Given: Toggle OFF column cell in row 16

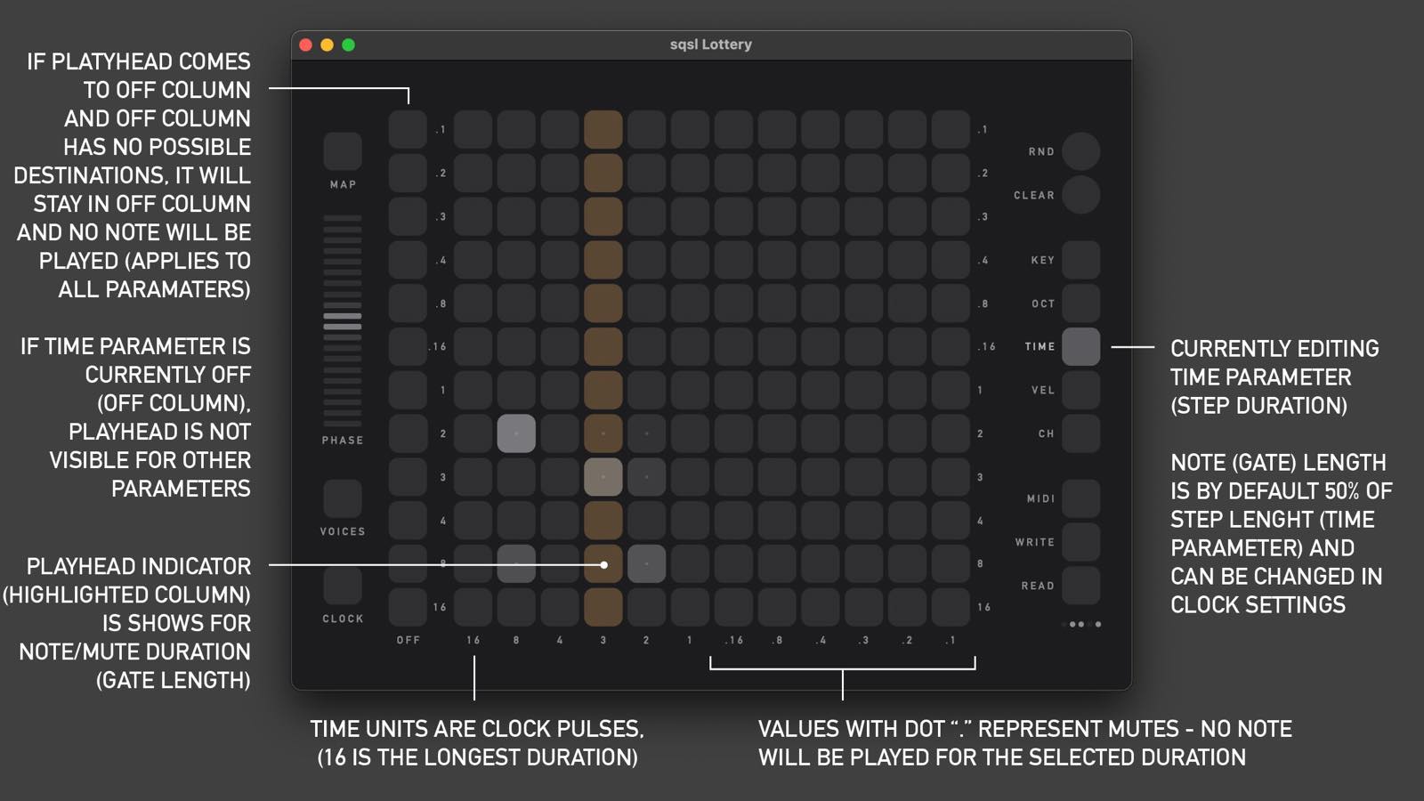Looking at the screenshot, I should pyautogui.click(x=408, y=607).
